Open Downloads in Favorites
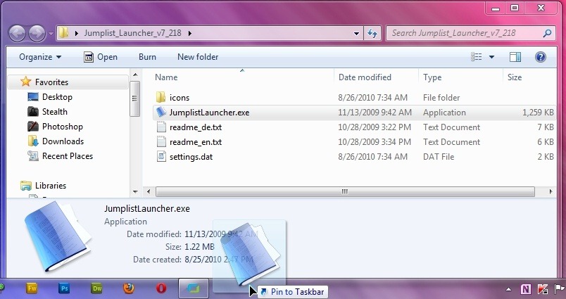566x299 pixels. 63,141
